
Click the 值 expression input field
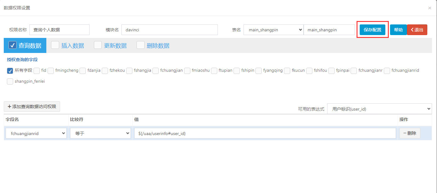tap(265, 133)
